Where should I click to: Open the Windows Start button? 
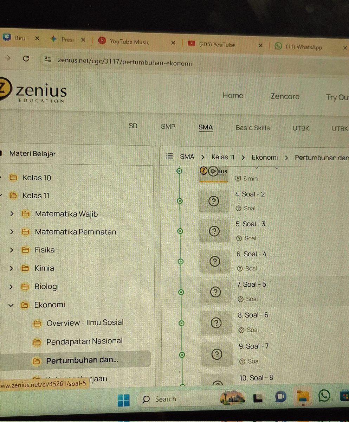[x=124, y=400]
